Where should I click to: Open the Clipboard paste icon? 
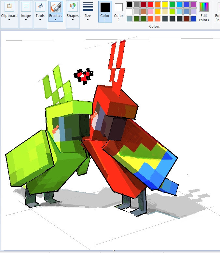9,7
